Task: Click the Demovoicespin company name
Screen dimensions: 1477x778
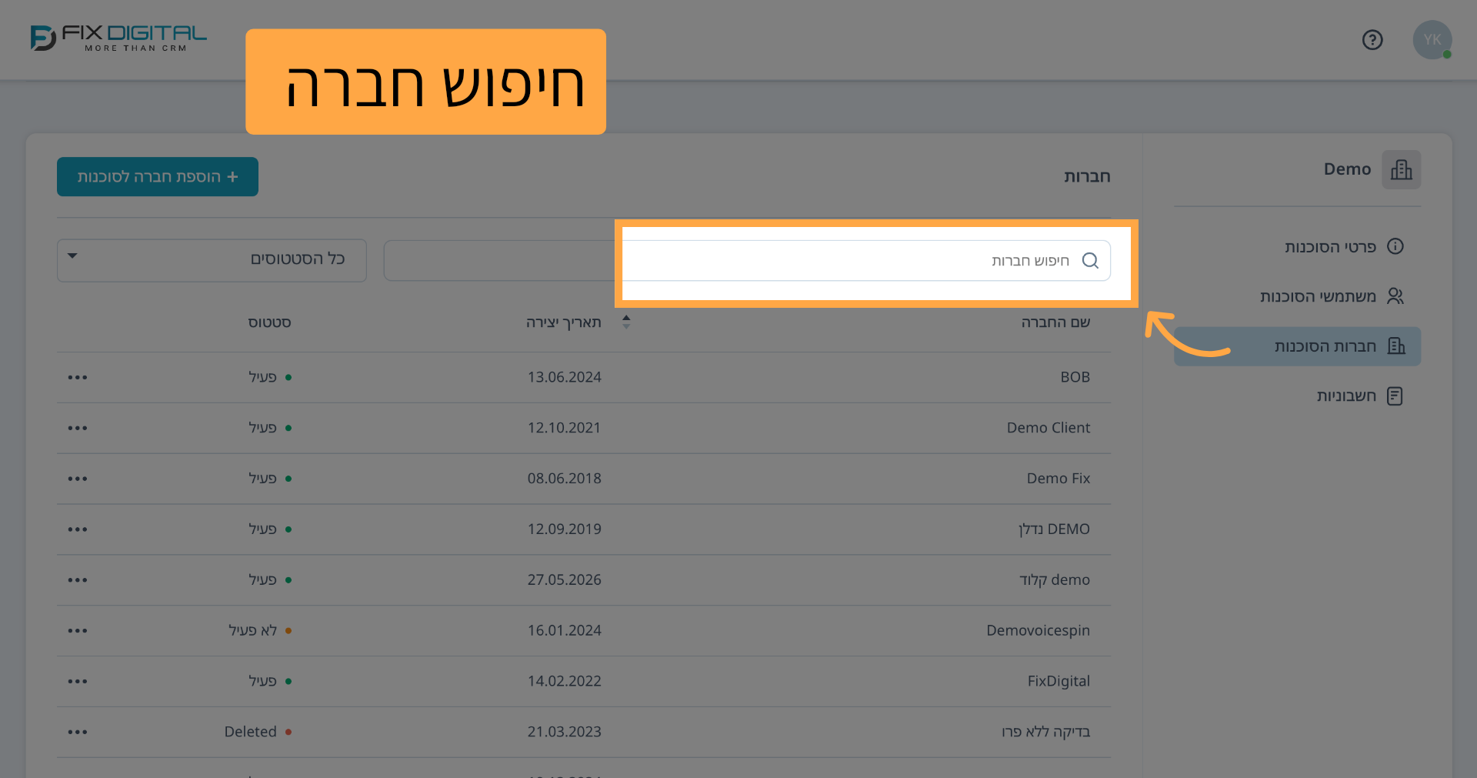Action: [1039, 631]
